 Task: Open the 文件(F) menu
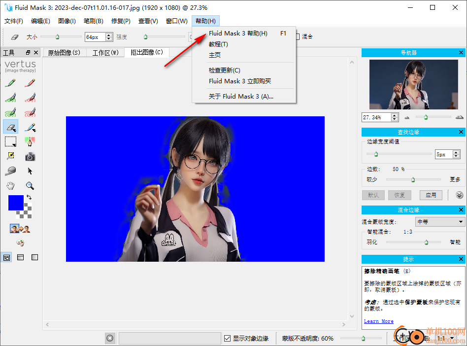click(14, 21)
